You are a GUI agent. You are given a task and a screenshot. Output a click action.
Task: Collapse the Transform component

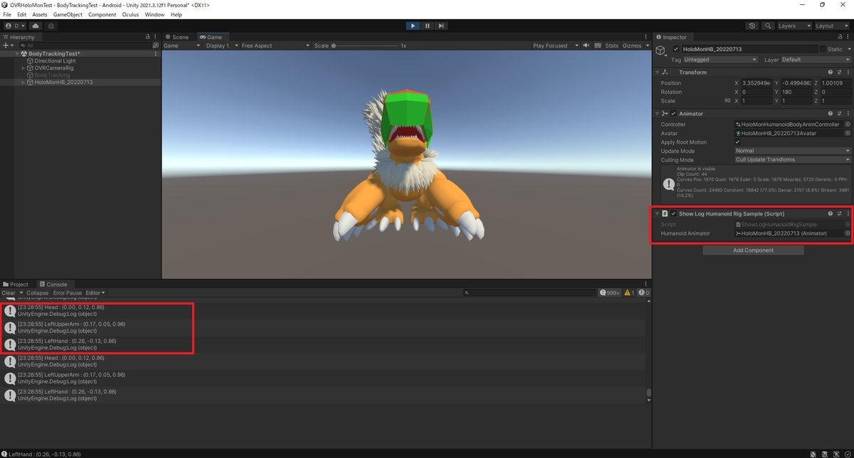click(658, 72)
